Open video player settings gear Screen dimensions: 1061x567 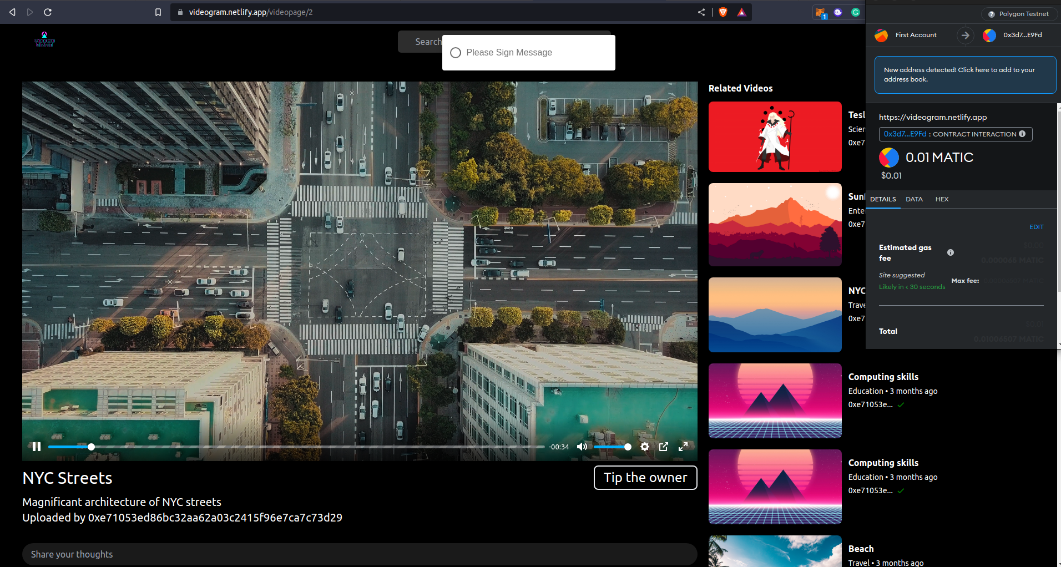pos(645,447)
